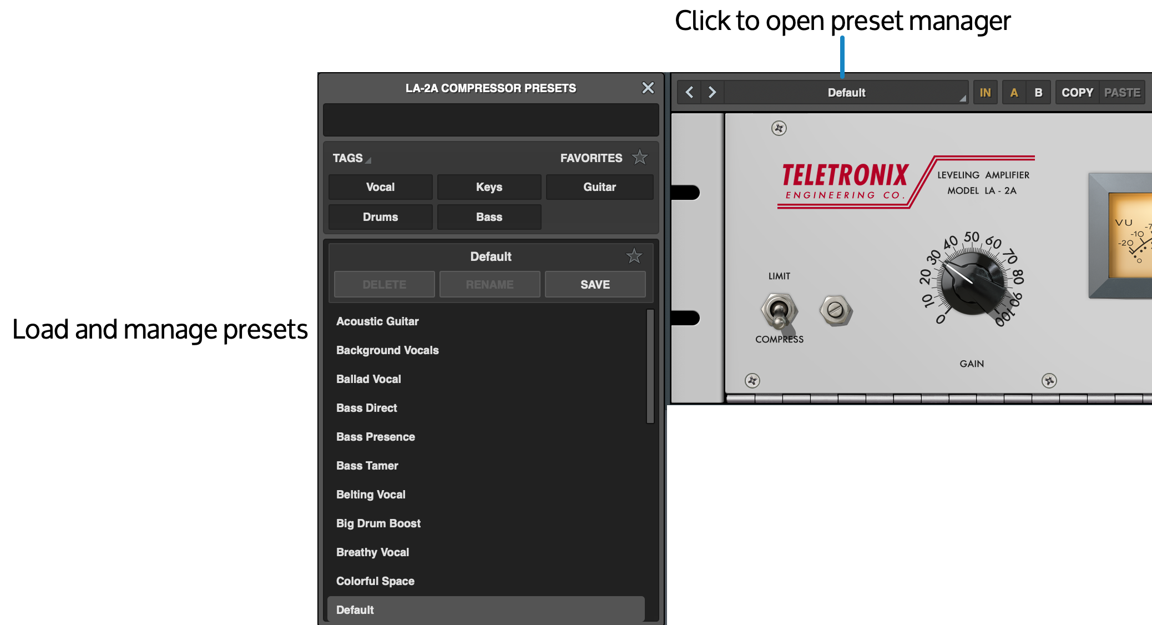The width and height of the screenshot is (1152, 625).
Task: Click the next preset arrow
Action: coord(712,92)
